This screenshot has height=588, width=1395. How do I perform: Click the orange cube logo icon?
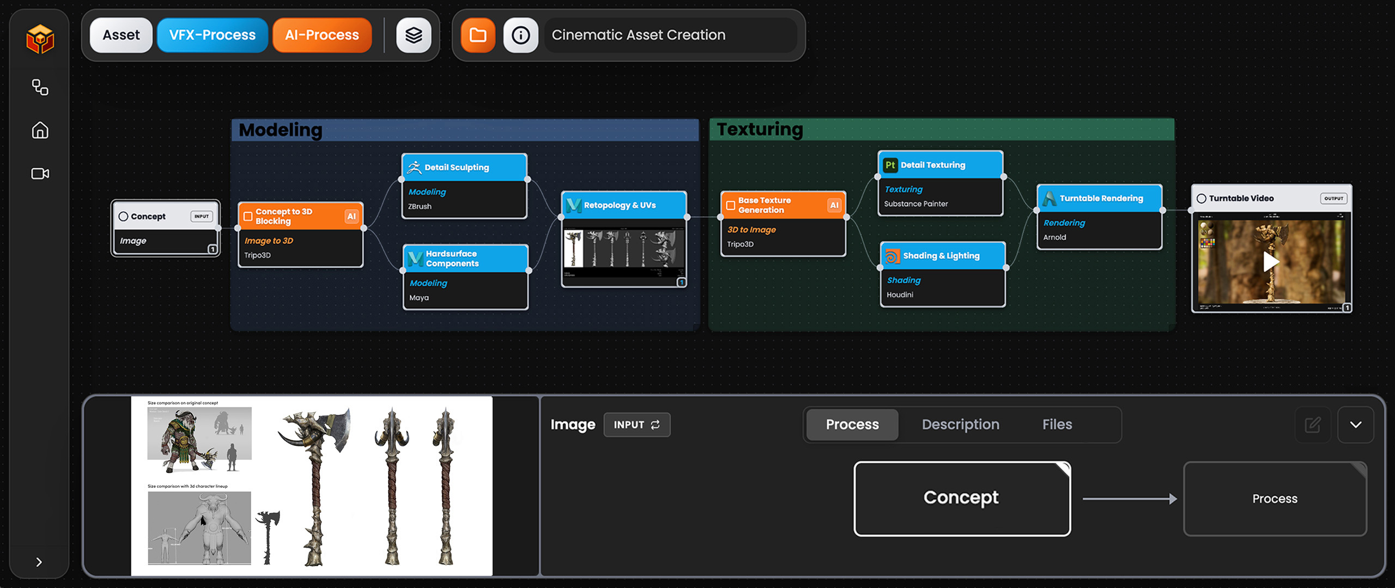click(x=40, y=39)
